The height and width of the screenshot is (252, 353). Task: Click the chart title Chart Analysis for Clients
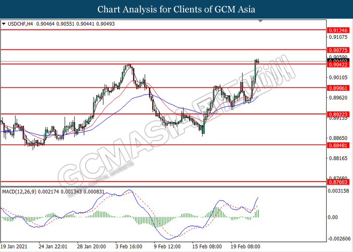click(x=176, y=9)
